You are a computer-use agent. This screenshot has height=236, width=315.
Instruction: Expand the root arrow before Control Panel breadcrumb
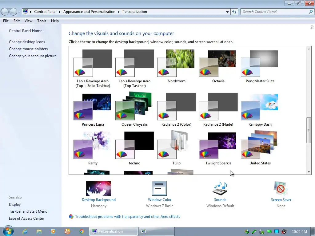point(31,12)
